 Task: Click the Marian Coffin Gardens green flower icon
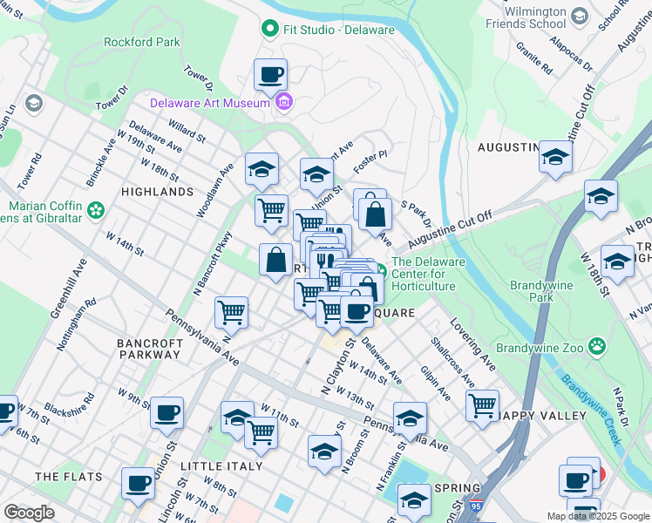click(x=96, y=210)
